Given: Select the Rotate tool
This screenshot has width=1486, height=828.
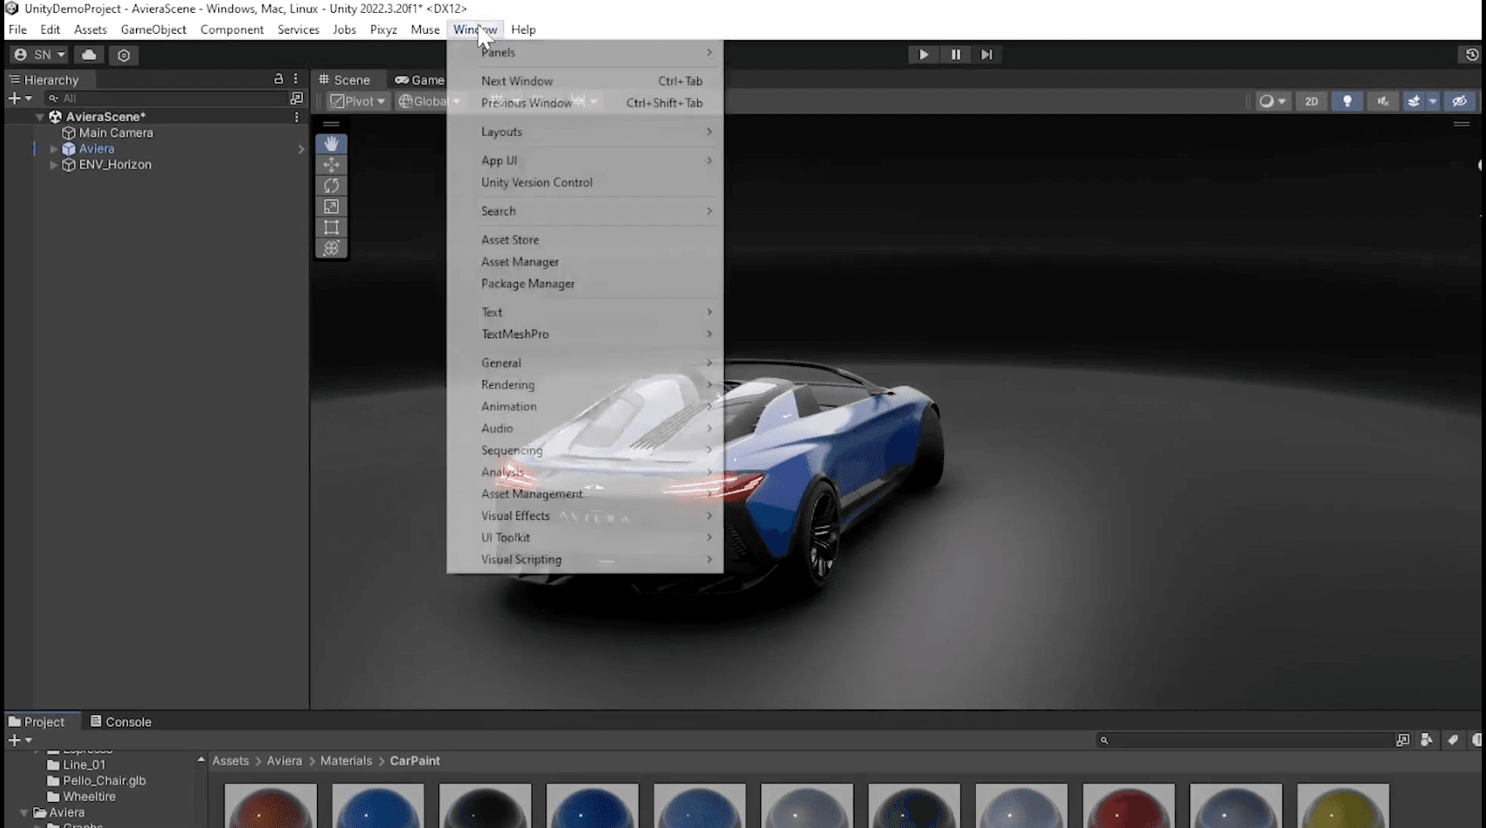Looking at the screenshot, I should click(x=332, y=185).
